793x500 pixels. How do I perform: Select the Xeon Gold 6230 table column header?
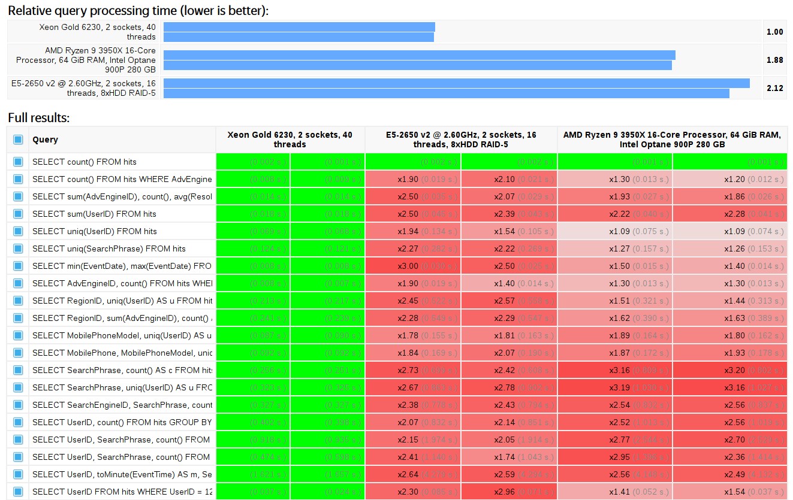[x=290, y=140]
